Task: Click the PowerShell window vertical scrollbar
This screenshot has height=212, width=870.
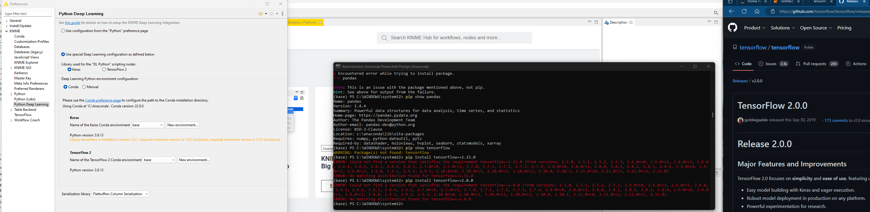Action: coord(712,115)
